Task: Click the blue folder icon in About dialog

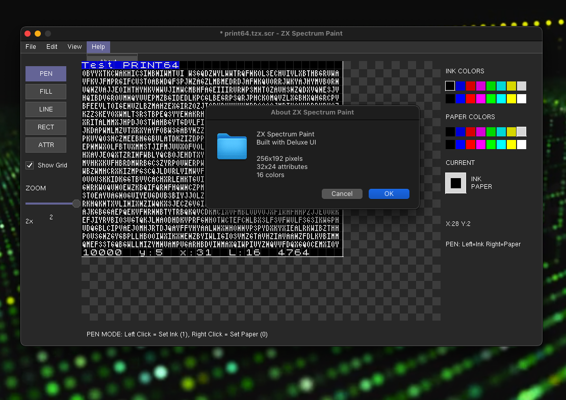Action: coord(231,146)
